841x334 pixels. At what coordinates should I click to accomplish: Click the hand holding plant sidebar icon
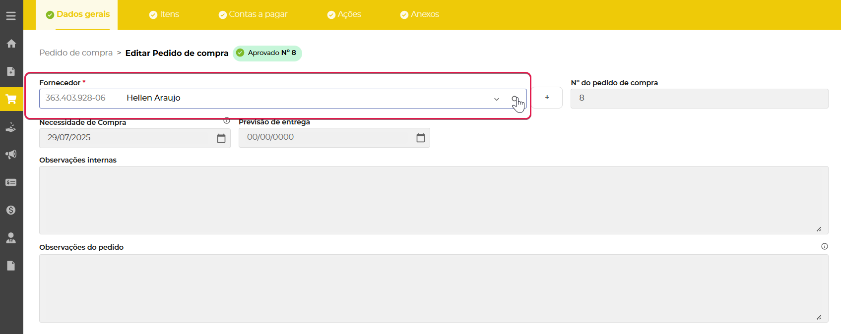(x=11, y=127)
